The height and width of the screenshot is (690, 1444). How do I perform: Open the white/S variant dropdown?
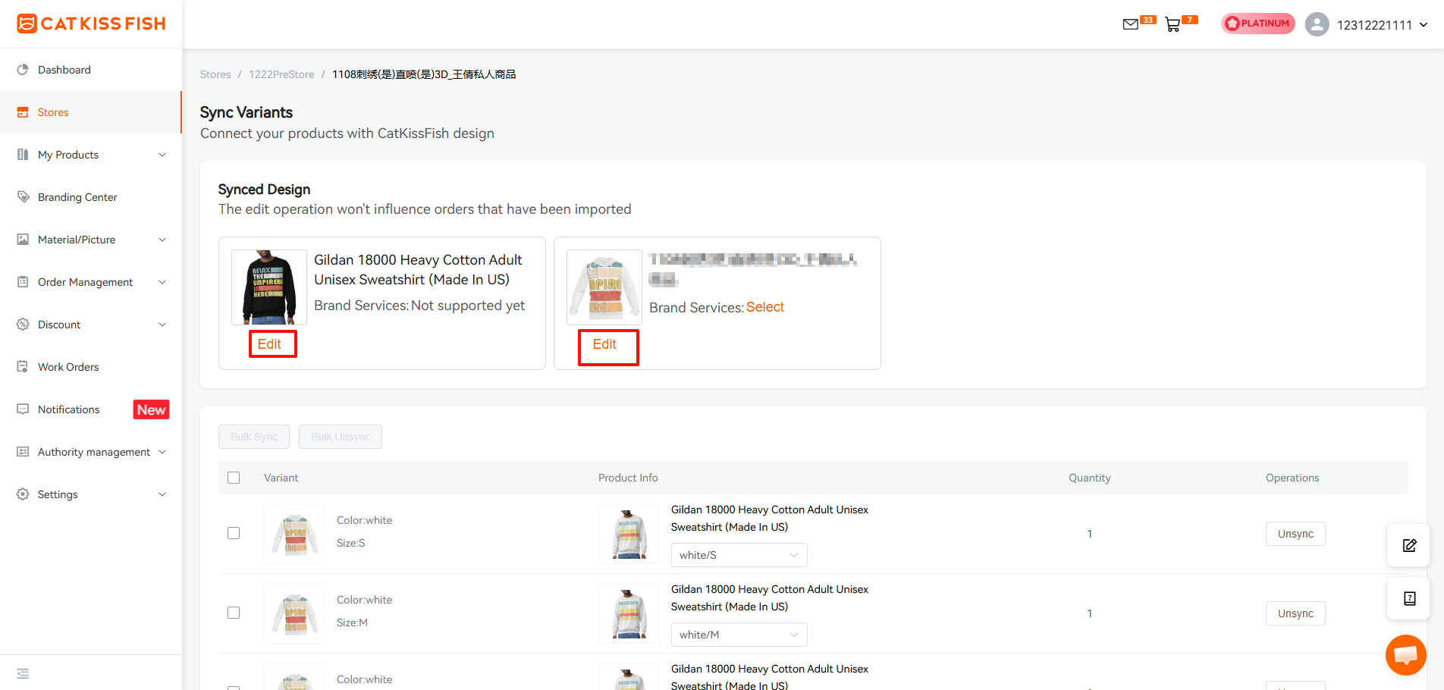[739, 555]
